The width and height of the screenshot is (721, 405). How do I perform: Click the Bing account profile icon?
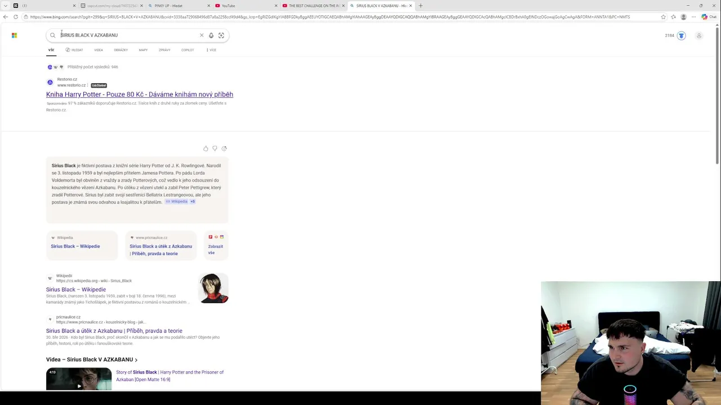(699, 35)
